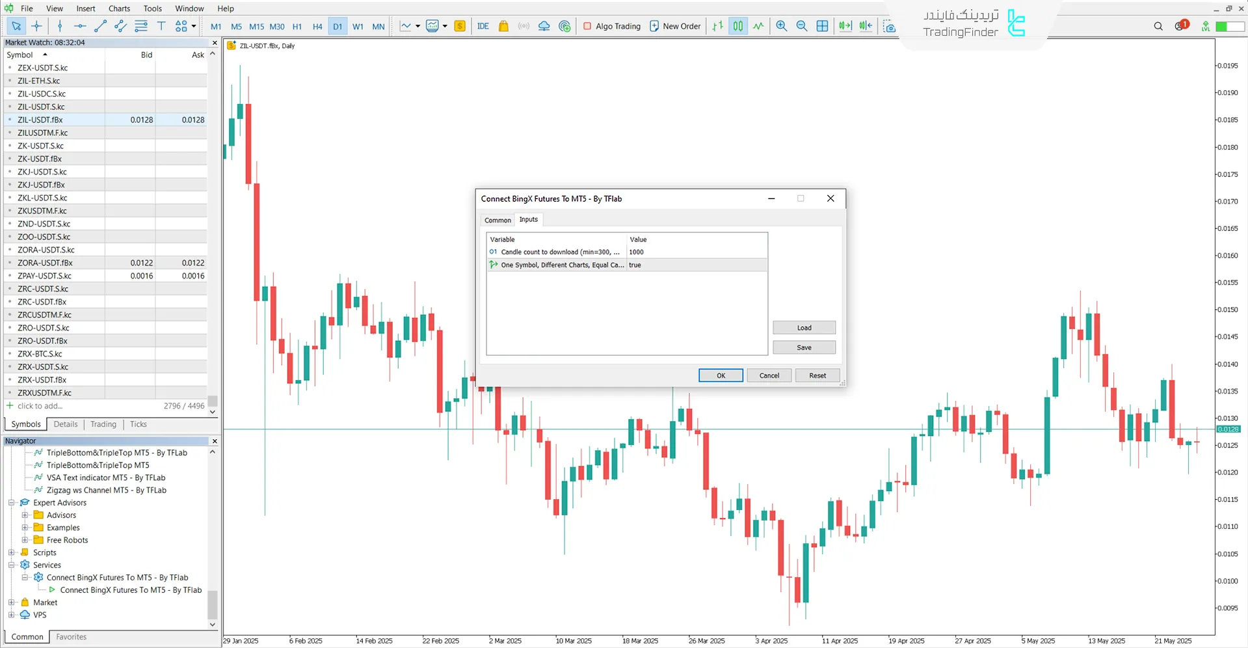Open the Details tab in Market Watch
Viewport: 1248px width, 648px height.
tap(66, 424)
